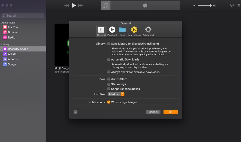Click the Library section header in sidebar
Viewport: 241px width, 142px height.
(x=5, y=44)
